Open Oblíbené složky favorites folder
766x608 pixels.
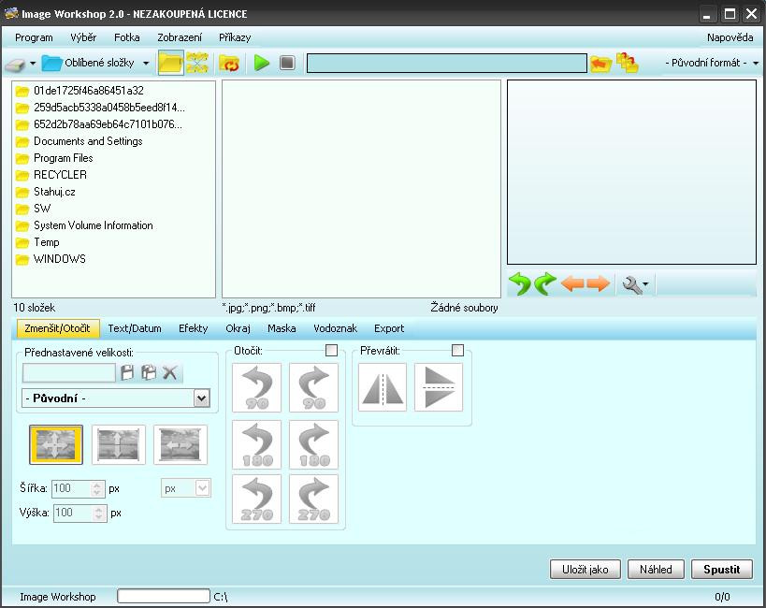[87, 63]
